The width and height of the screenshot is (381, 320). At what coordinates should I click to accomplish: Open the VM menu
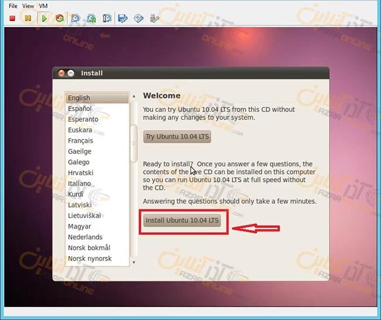click(x=43, y=6)
